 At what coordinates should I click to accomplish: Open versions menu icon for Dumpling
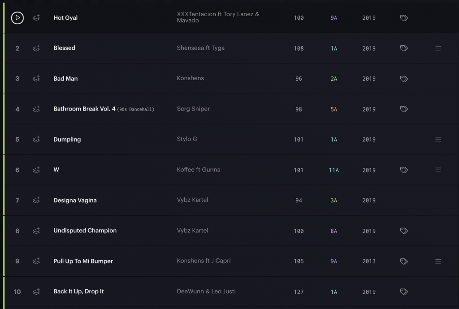pyautogui.click(x=438, y=139)
